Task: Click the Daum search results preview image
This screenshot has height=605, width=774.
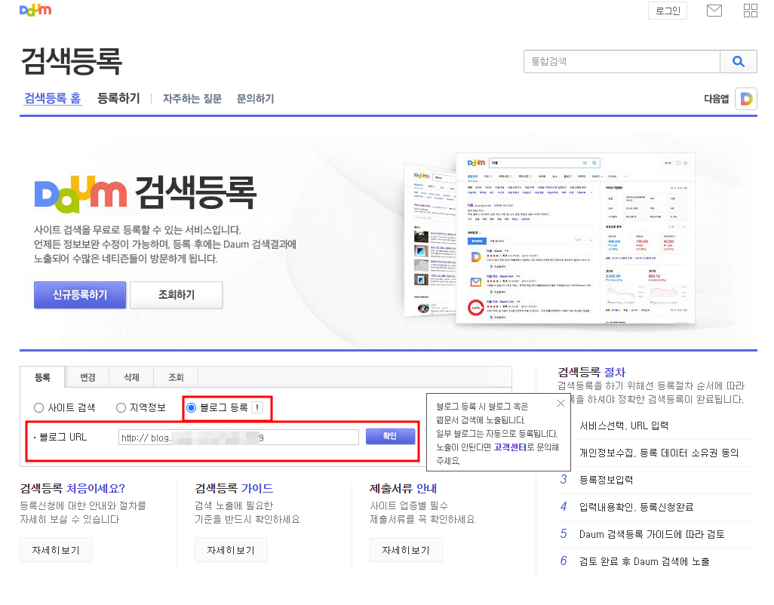Action: (x=549, y=239)
